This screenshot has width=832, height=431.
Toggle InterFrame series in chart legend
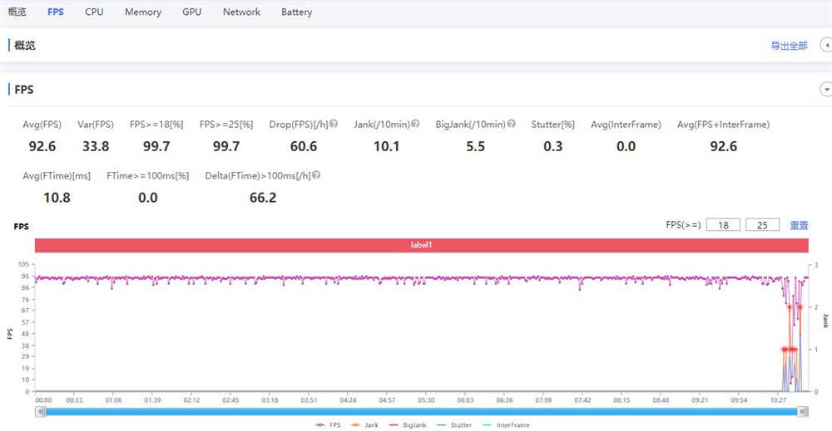coord(506,424)
